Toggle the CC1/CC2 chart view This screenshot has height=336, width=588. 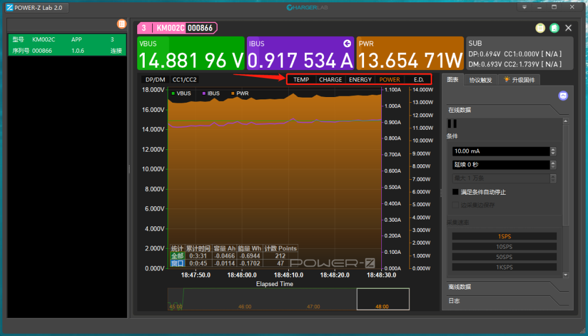pos(184,79)
